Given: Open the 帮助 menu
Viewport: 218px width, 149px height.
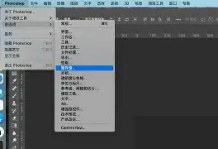Looking at the screenshot, I should tap(186, 3).
